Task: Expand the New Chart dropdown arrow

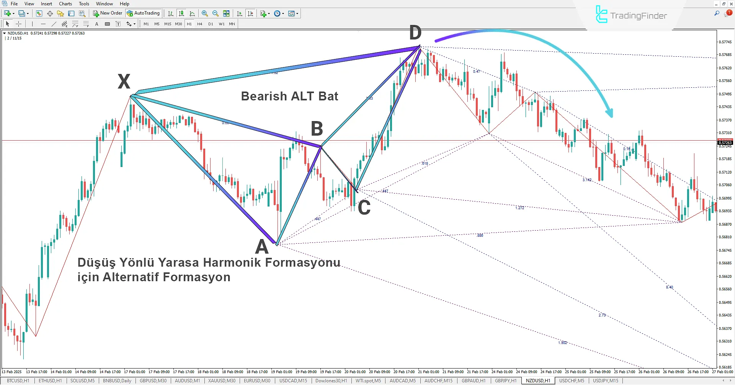Action: (x=14, y=13)
